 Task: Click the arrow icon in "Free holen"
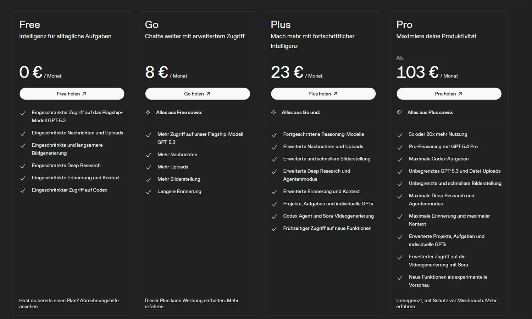click(x=84, y=94)
